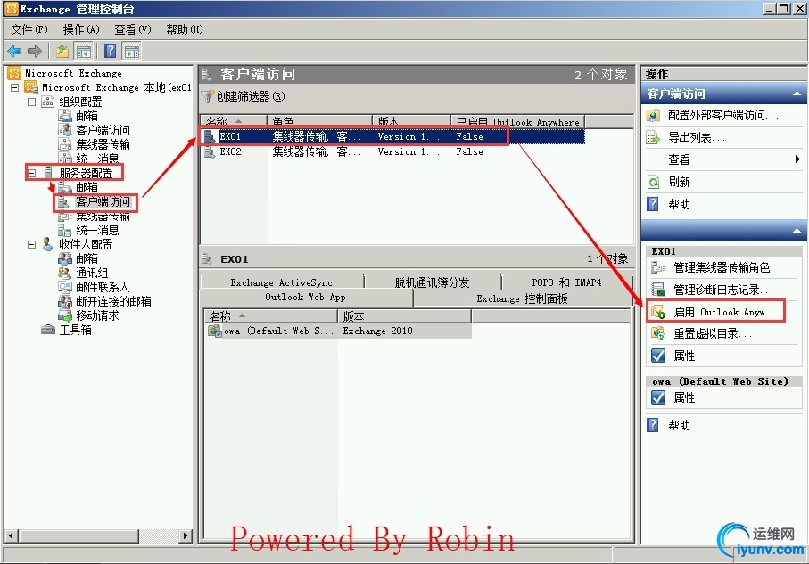Click the Manage Hub Transport role icon

(x=658, y=267)
